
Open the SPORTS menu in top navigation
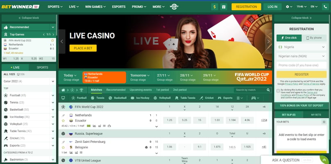[x=55, y=7]
